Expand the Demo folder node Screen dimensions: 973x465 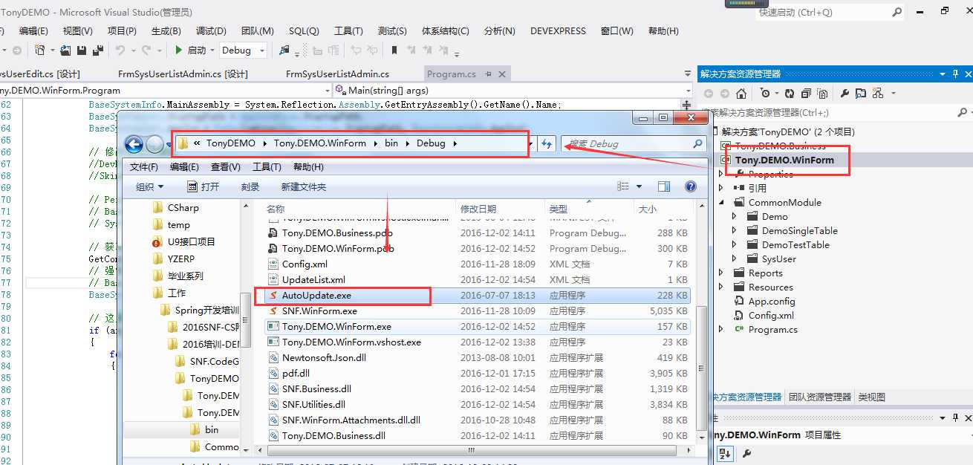point(735,216)
